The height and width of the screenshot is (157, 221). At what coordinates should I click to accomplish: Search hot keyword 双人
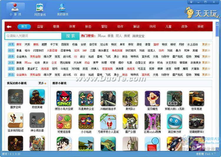(119, 36)
